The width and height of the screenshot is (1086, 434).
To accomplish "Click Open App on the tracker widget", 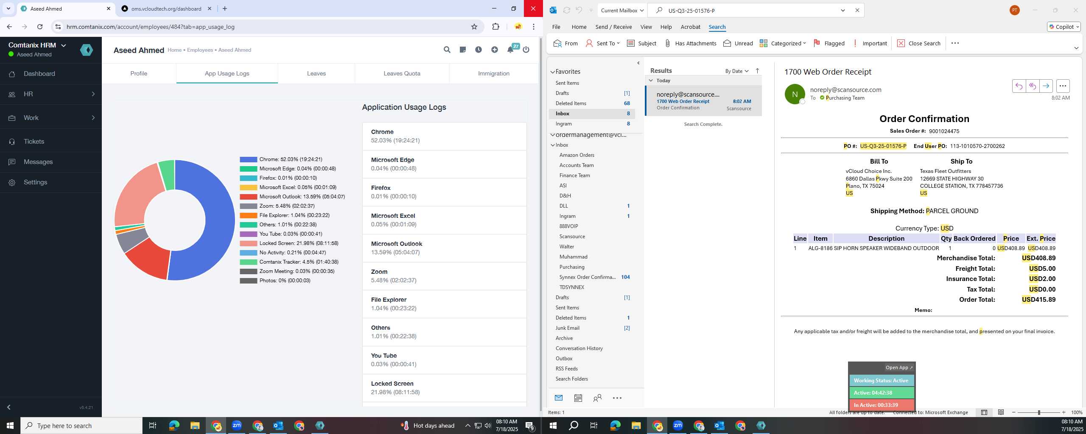I will (x=899, y=367).
